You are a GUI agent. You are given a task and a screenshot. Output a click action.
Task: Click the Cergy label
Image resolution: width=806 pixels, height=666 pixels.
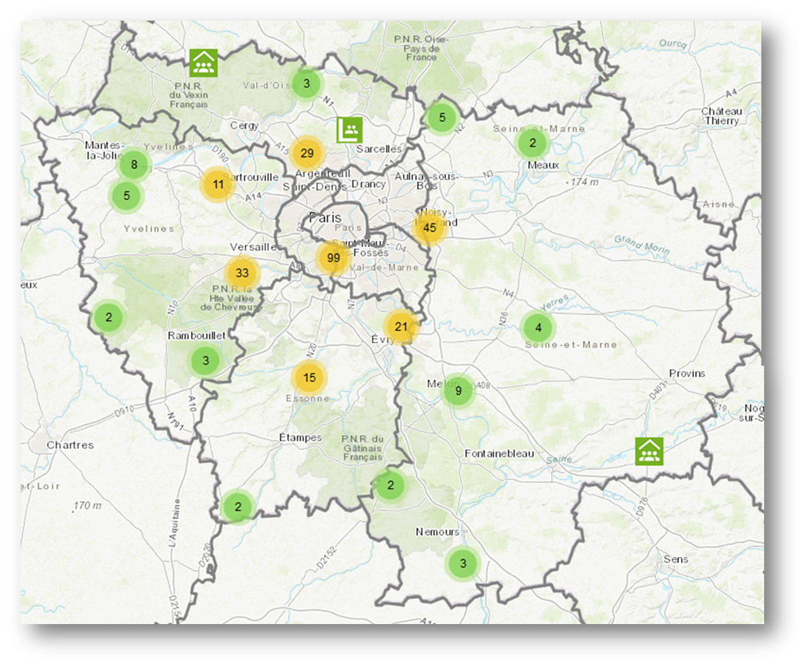244,125
